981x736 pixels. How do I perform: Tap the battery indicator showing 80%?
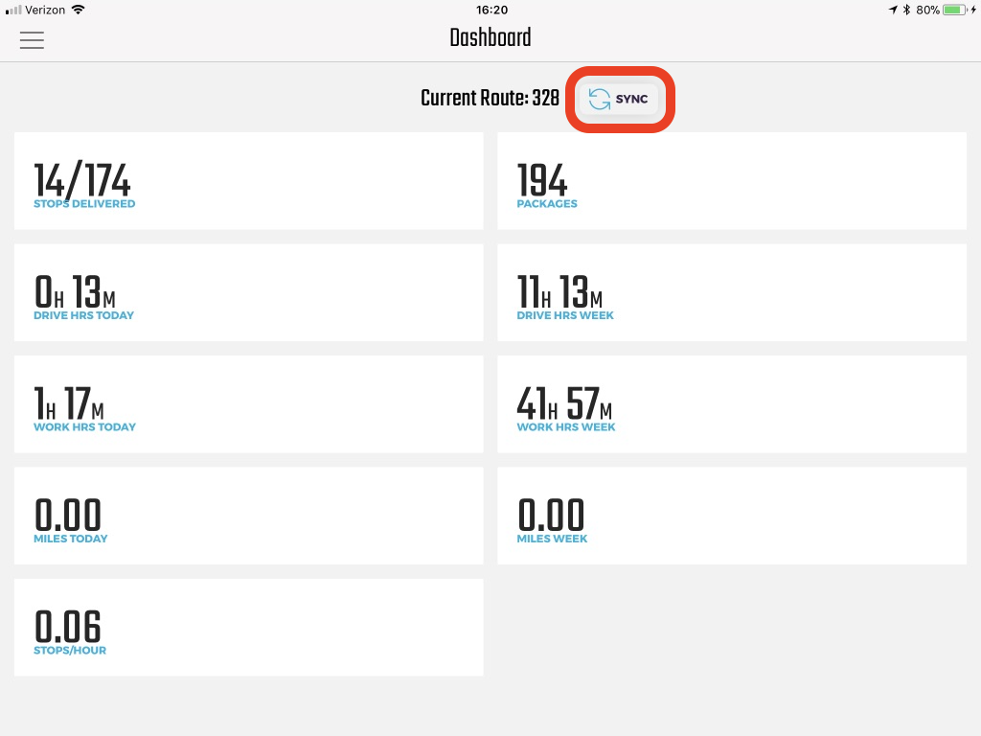click(x=951, y=11)
